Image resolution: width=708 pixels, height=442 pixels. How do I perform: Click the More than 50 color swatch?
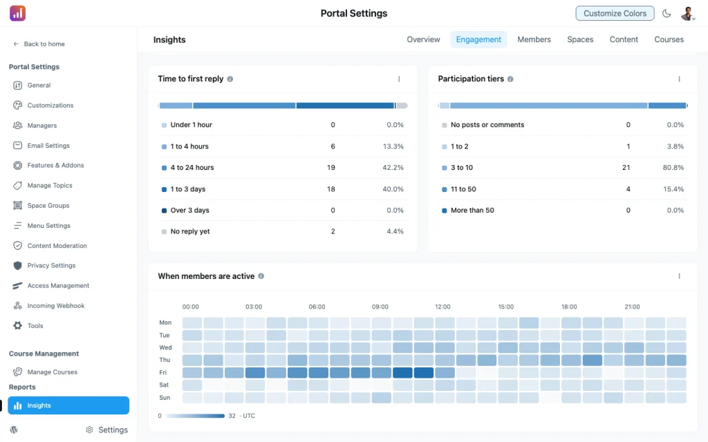pos(445,211)
